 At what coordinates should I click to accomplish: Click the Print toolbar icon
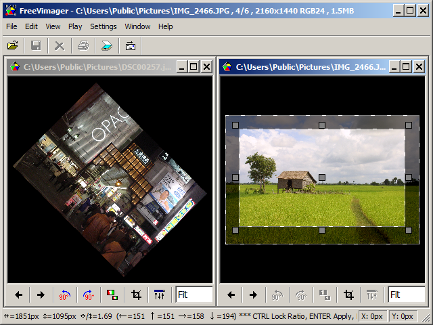coord(83,45)
